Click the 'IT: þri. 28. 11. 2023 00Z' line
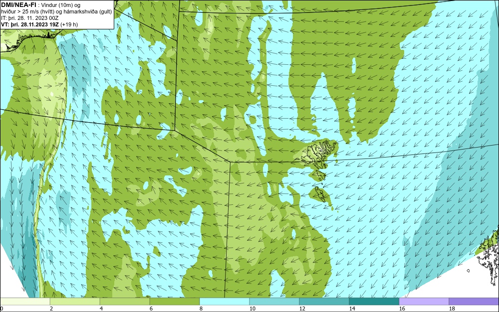Screen dimensions: 499x312 (x=29, y=18)
